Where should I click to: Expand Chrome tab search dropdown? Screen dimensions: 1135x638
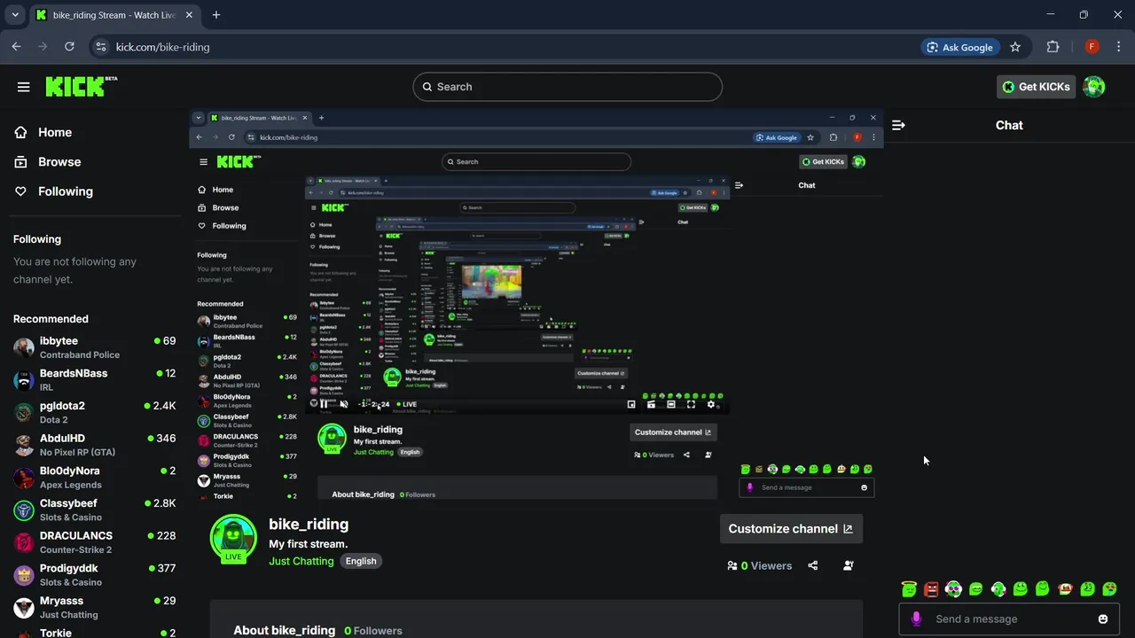pyautogui.click(x=15, y=15)
